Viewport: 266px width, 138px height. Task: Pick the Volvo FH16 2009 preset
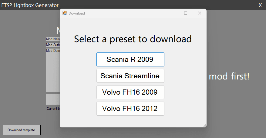click(x=130, y=92)
